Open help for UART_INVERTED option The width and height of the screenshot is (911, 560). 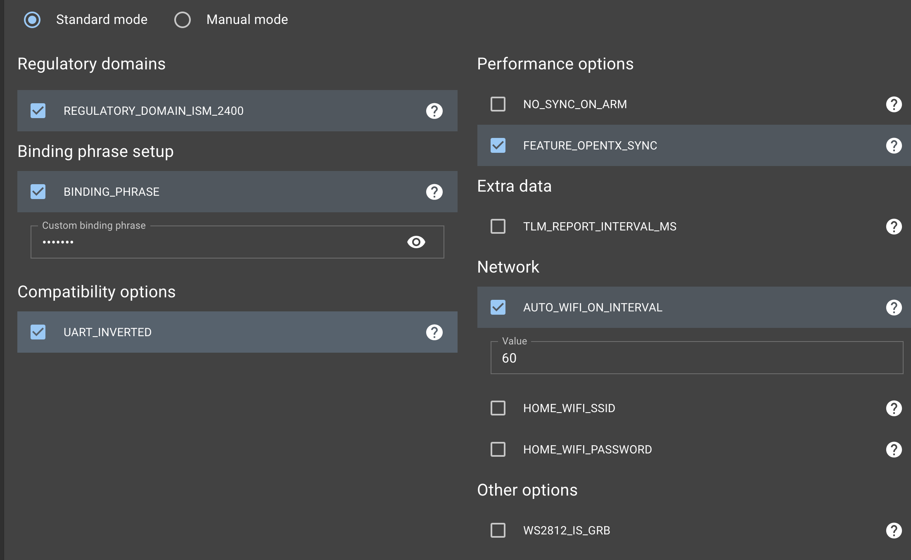point(433,332)
